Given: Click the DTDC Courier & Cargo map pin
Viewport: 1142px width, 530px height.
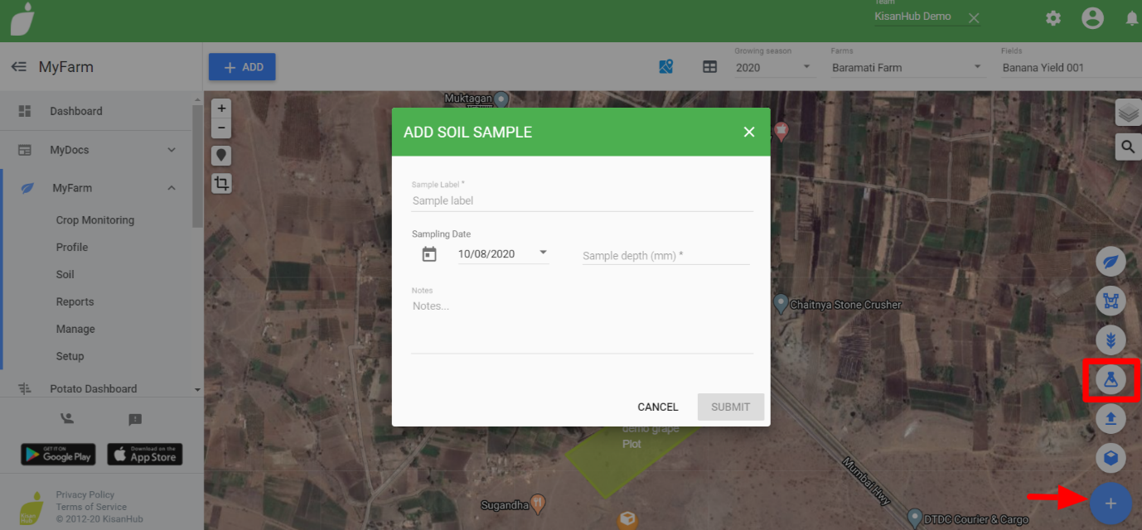Looking at the screenshot, I should click(x=915, y=518).
